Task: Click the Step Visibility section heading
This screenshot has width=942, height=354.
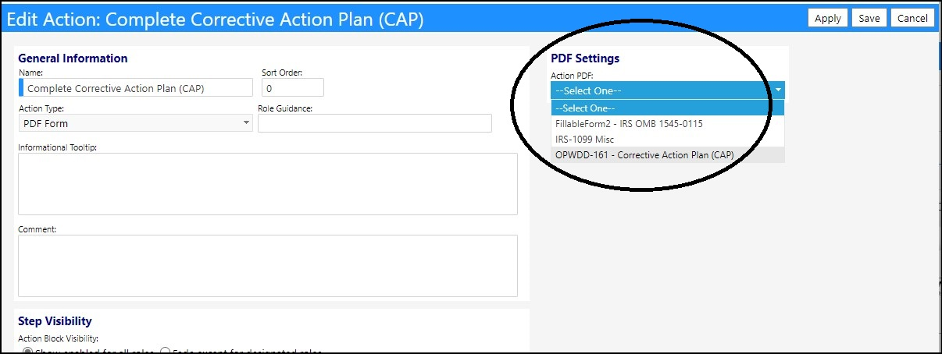Action: (55, 321)
